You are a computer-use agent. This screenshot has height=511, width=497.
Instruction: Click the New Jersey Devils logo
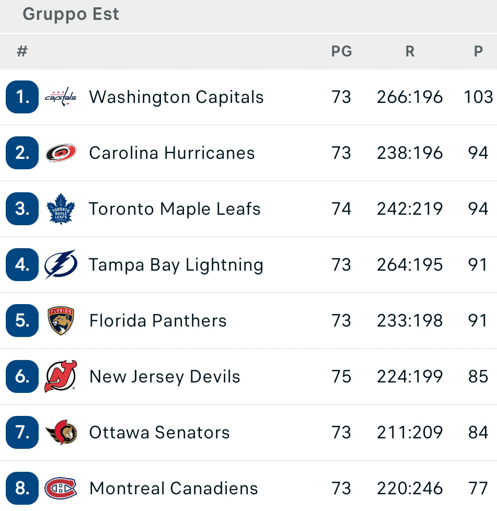click(61, 376)
